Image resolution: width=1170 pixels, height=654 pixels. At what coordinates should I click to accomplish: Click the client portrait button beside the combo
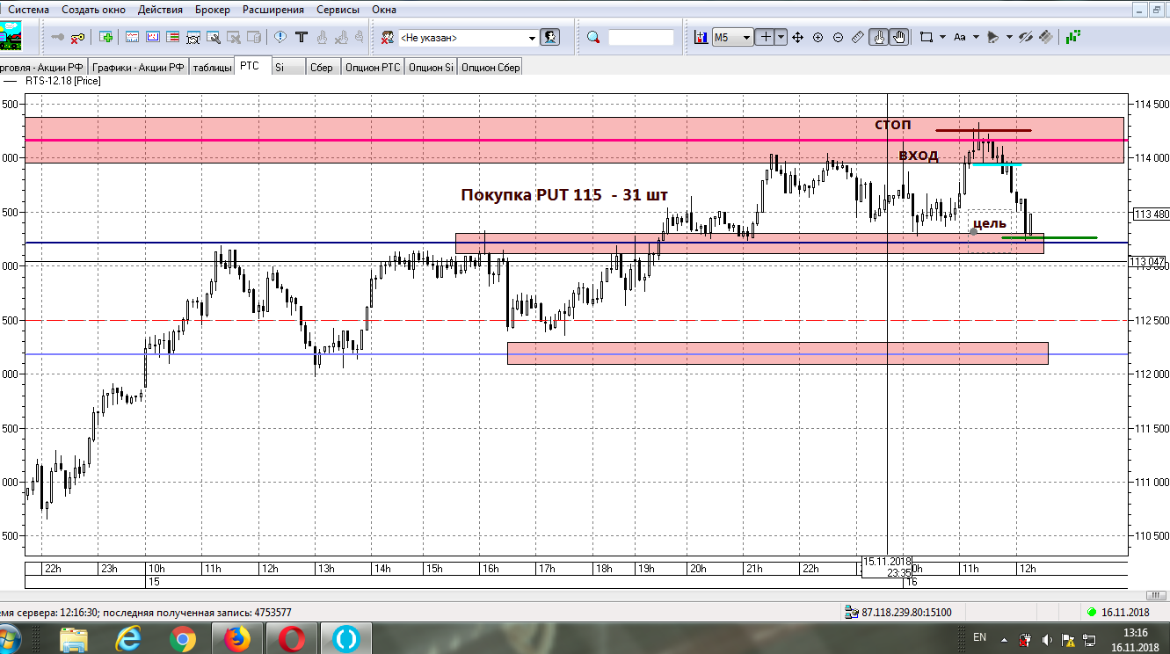pos(551,38)
